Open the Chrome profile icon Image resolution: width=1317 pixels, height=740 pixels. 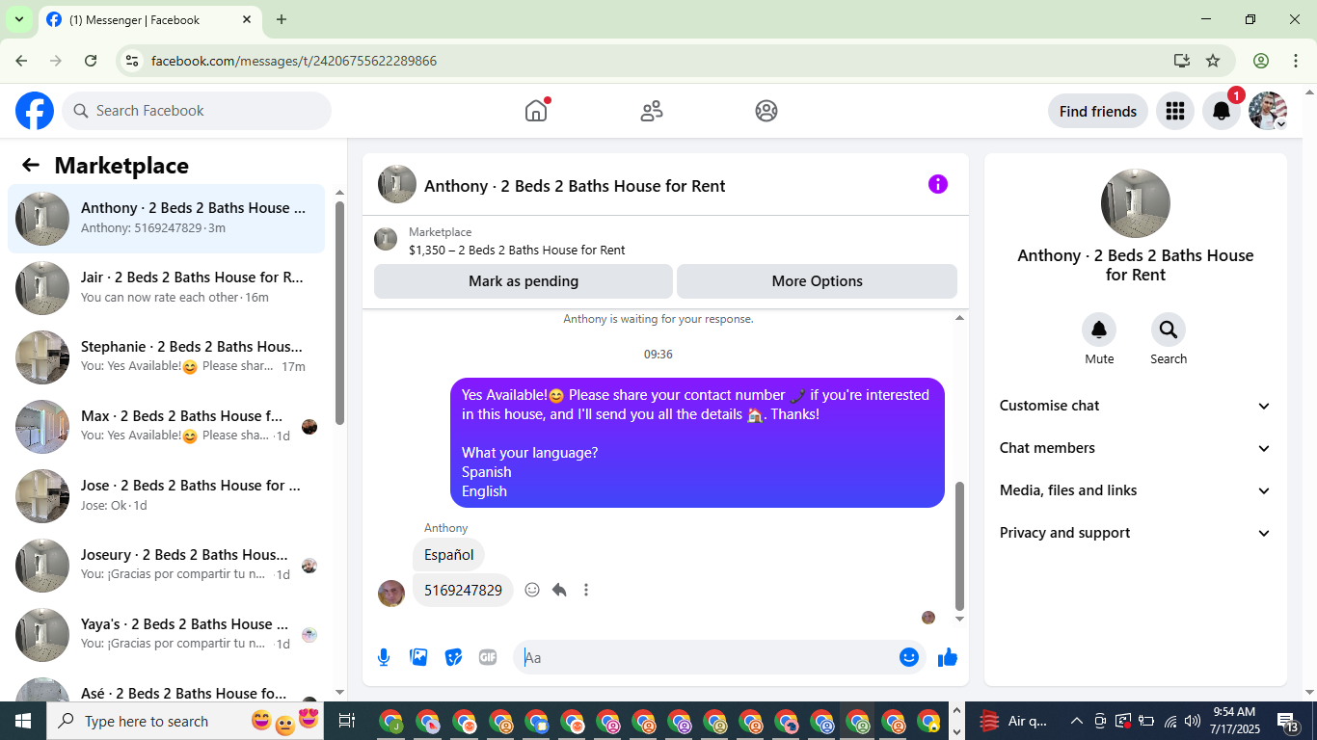[x=1261, y=61]
